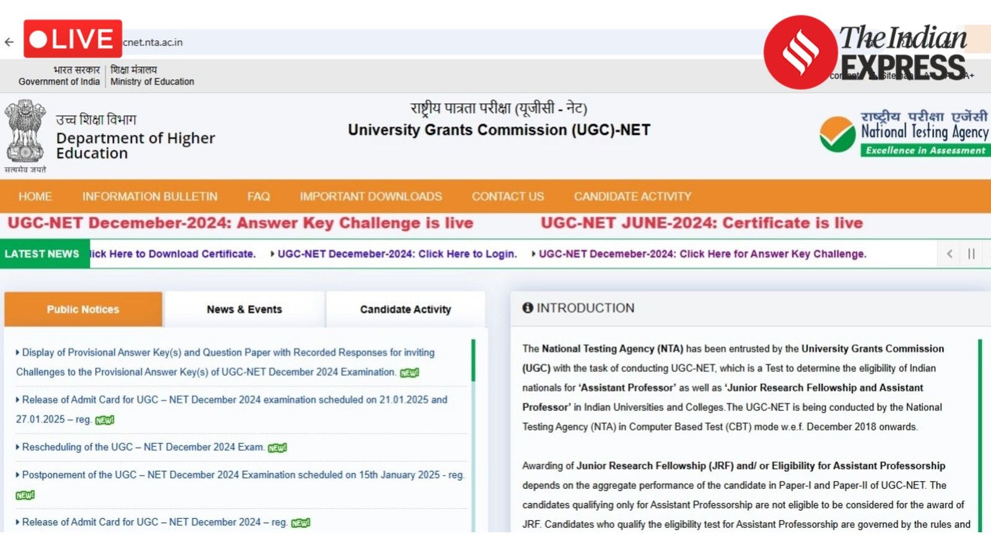The width and height of the screenshot is (991, 557).
Task: Click the red LIVE badge
Action: coord(73,38)
